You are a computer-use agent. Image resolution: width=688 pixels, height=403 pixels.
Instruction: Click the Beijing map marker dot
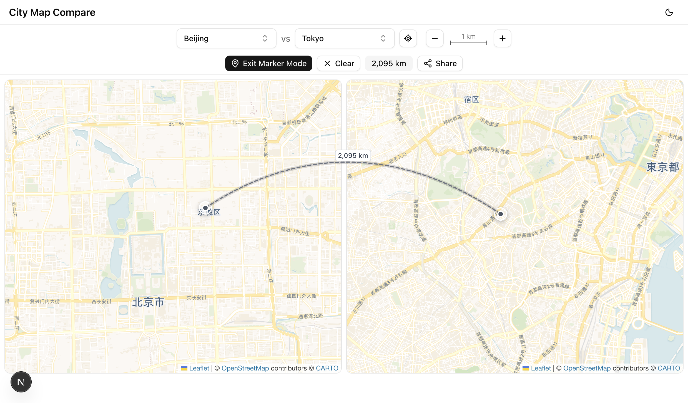click(205, 208)
